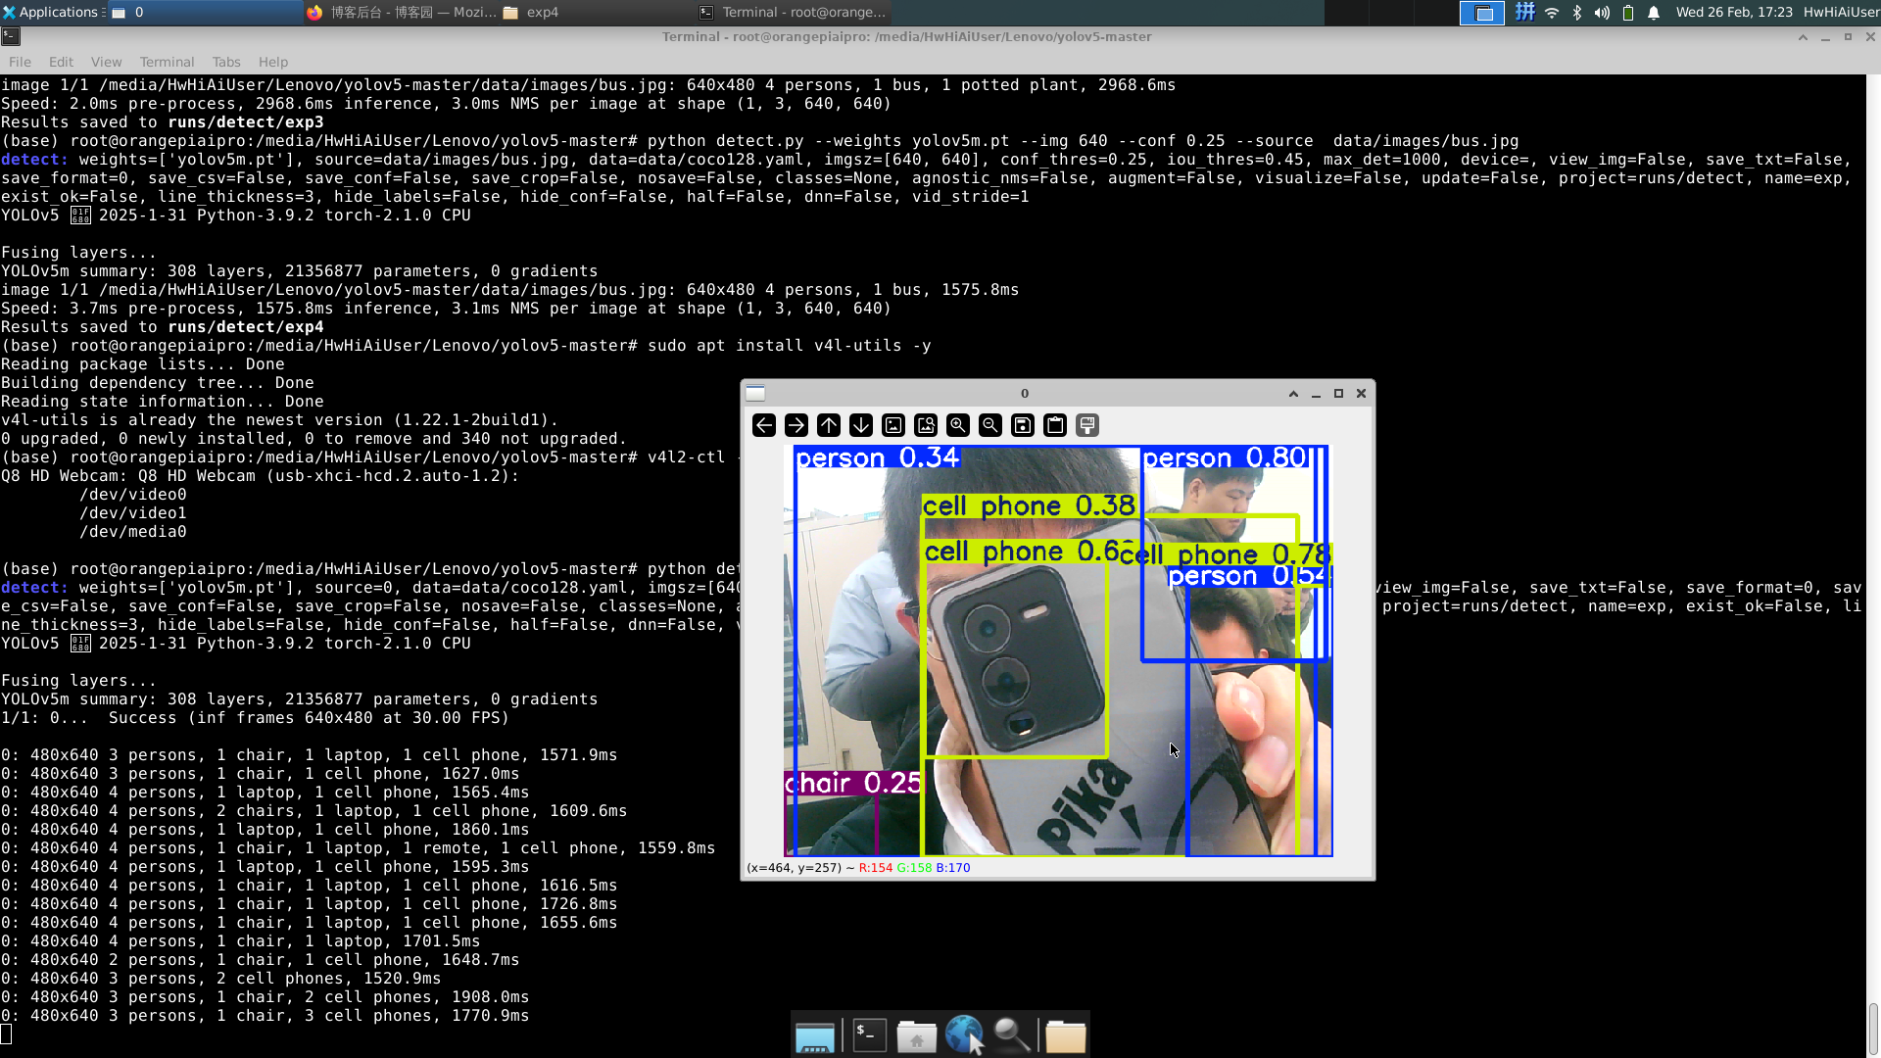Save the current image via floppy icon

click(1023, 425)
